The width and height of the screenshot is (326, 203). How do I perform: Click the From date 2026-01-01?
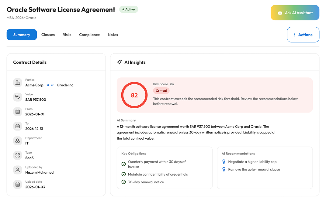[35, 114]
